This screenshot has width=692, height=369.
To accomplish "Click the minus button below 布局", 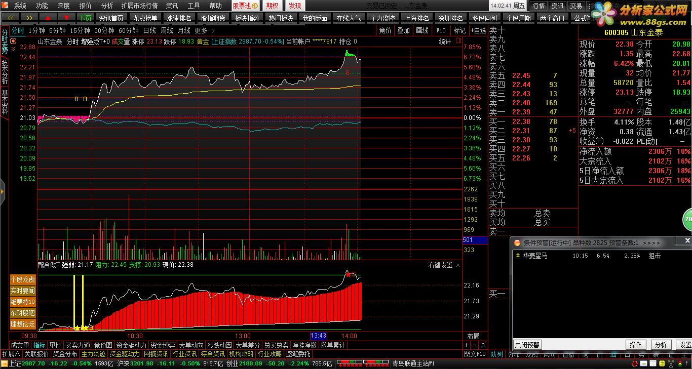I will tap(474, 345).
